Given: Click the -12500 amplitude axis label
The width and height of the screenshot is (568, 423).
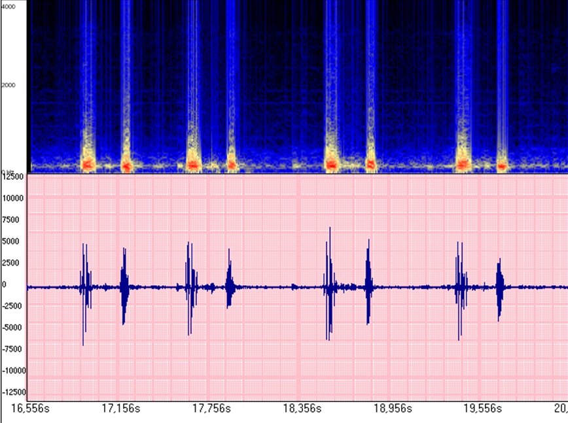Looking at the screenshot, I should (x=13, y=392).
